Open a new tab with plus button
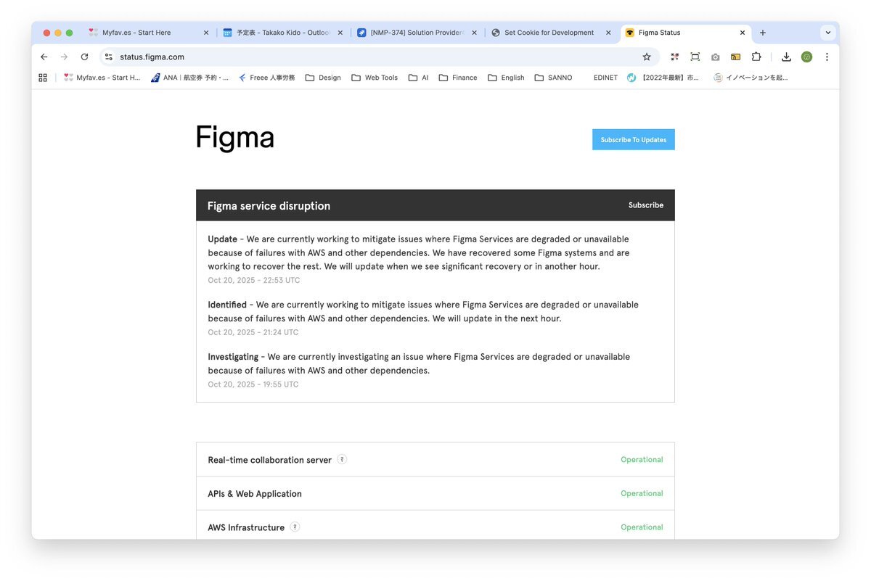This screenshot has width=871, height=581. pyautogui.click(x=763, y=33)
